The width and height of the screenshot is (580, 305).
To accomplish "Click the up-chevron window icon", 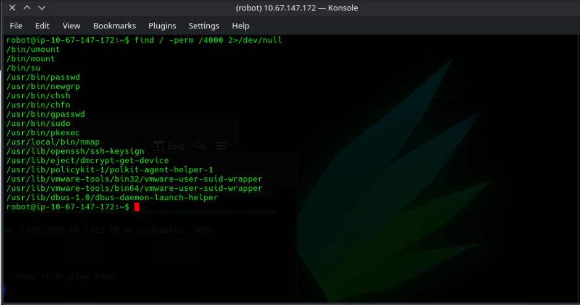I will pyautogui.click(x=27, y=8).
